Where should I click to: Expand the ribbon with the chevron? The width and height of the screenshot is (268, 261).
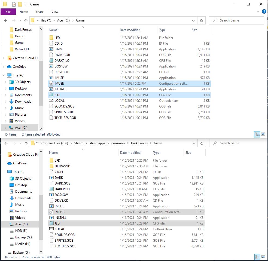tap(258, 11)
